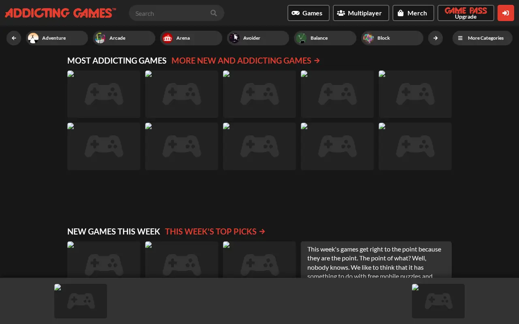The image size is (519, 324).
Task: Show next categories with right arrow
Action: tap(435, 38)
